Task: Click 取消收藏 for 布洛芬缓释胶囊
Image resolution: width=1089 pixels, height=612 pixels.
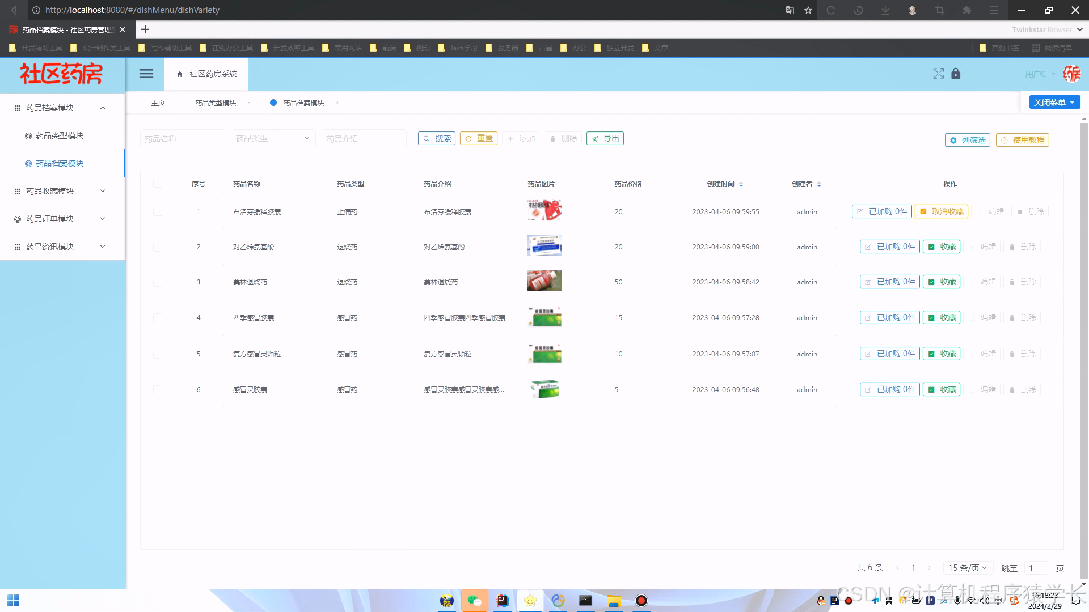Action: coord(942,211)
